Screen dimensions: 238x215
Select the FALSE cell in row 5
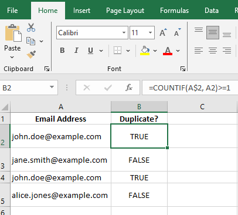tap(139, 195)
